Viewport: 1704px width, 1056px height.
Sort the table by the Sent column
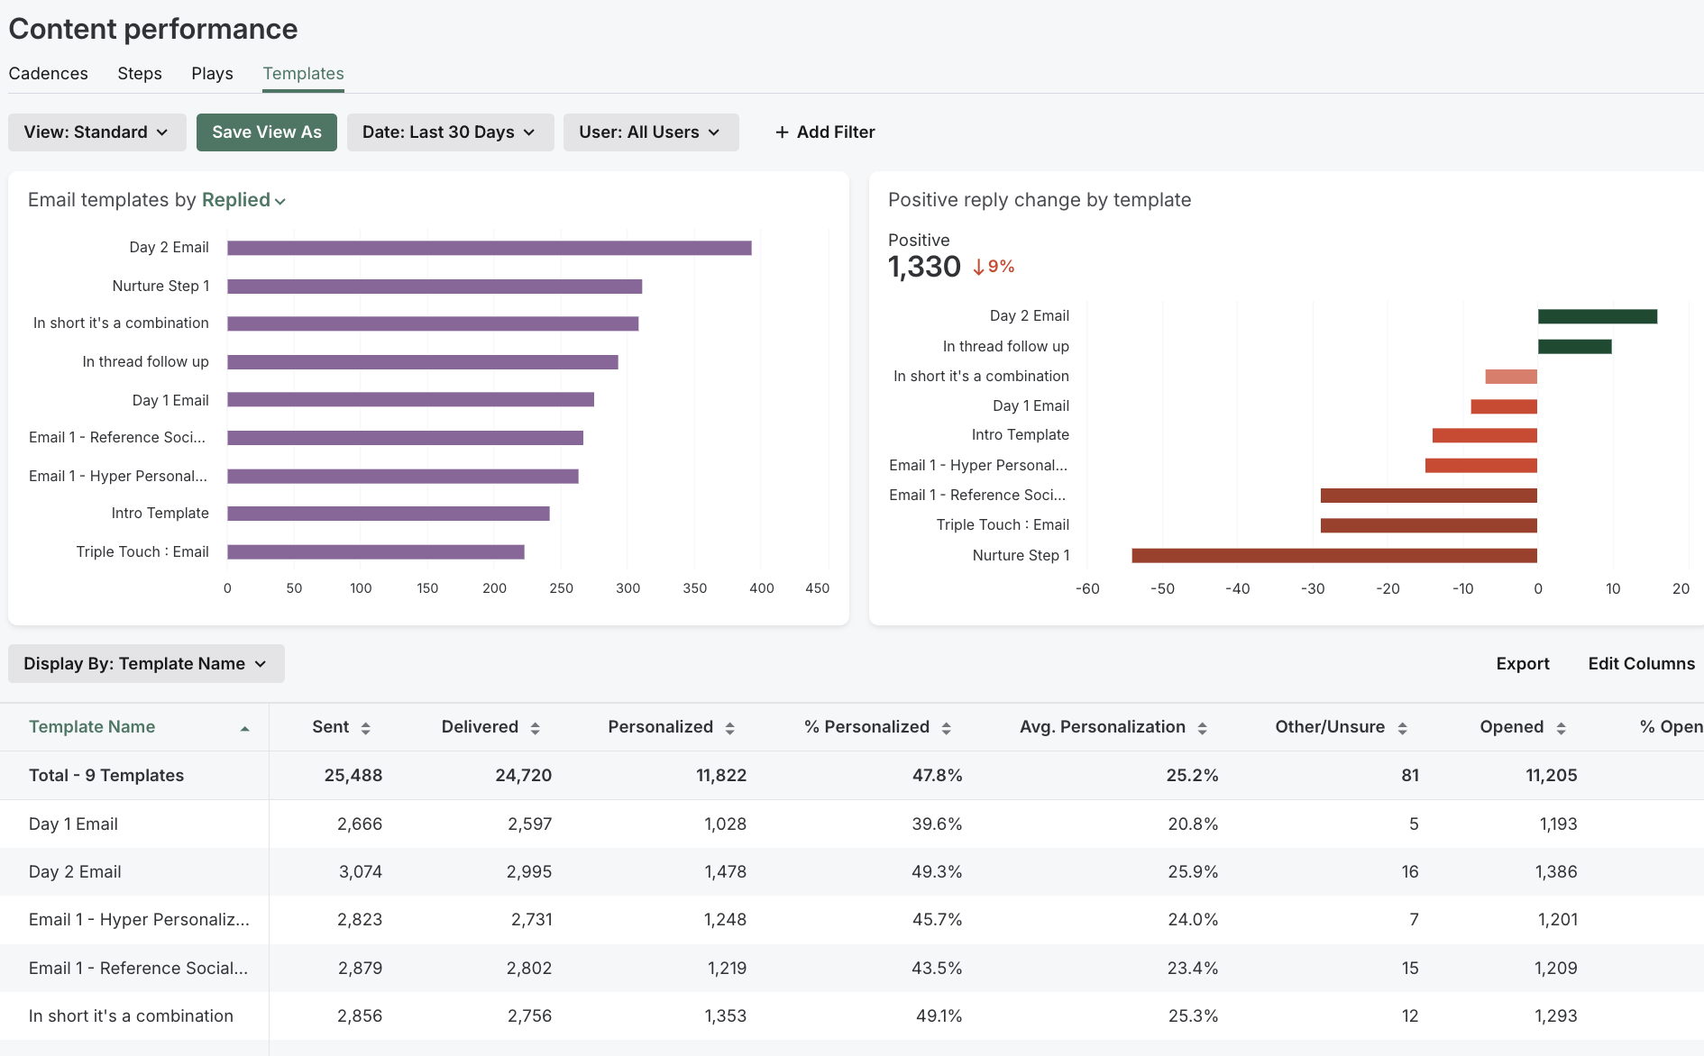(x=365, y=726)
